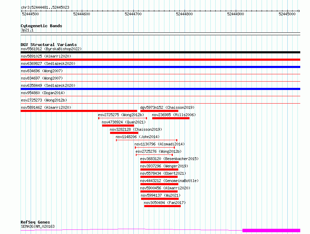Open nsv5994137 (Wu2021) label

(x=161, y=195)
